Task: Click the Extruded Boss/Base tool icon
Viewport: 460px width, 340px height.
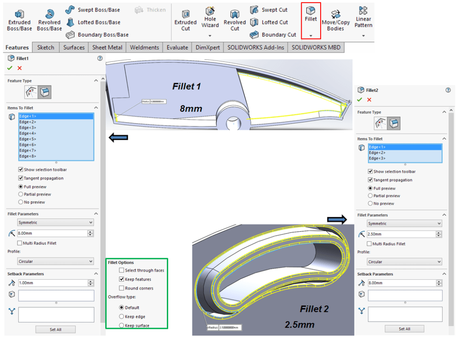Action: [x=19, y=13]
